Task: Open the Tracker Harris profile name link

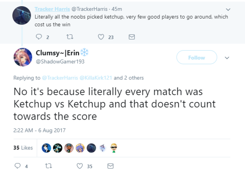Action: tap(52, 9)
